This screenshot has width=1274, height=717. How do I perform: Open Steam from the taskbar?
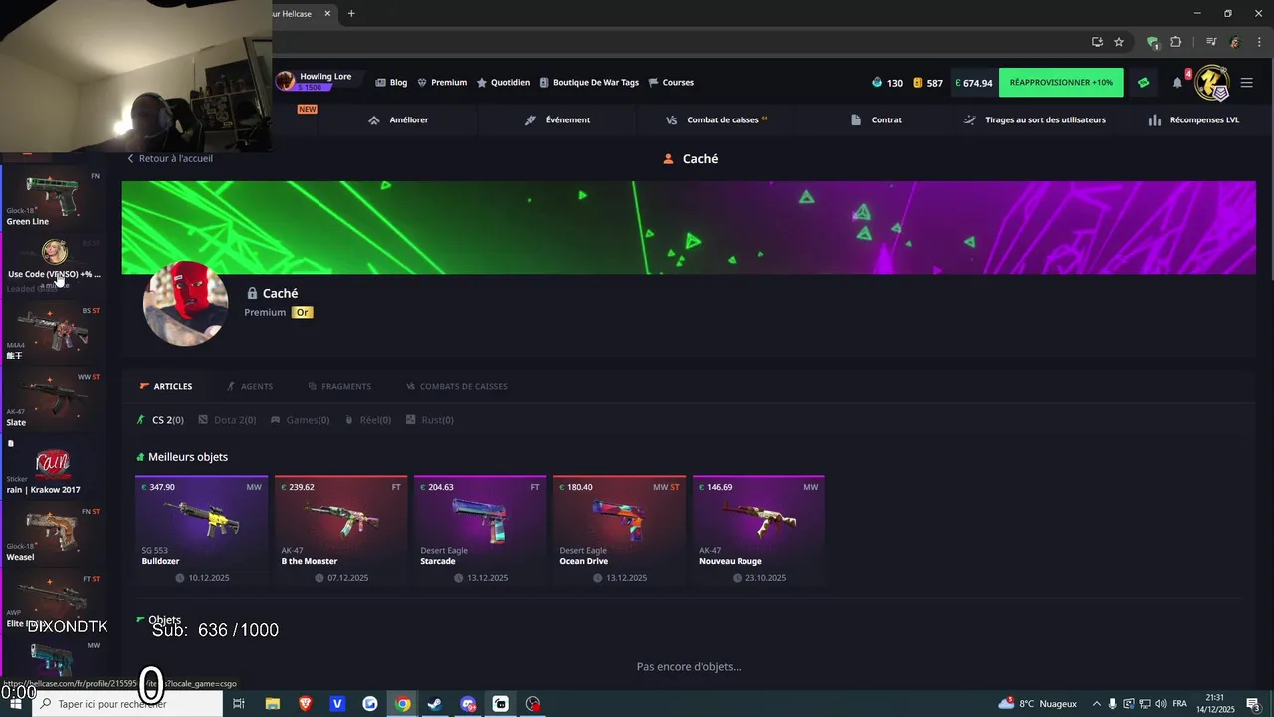click(435, 704)
